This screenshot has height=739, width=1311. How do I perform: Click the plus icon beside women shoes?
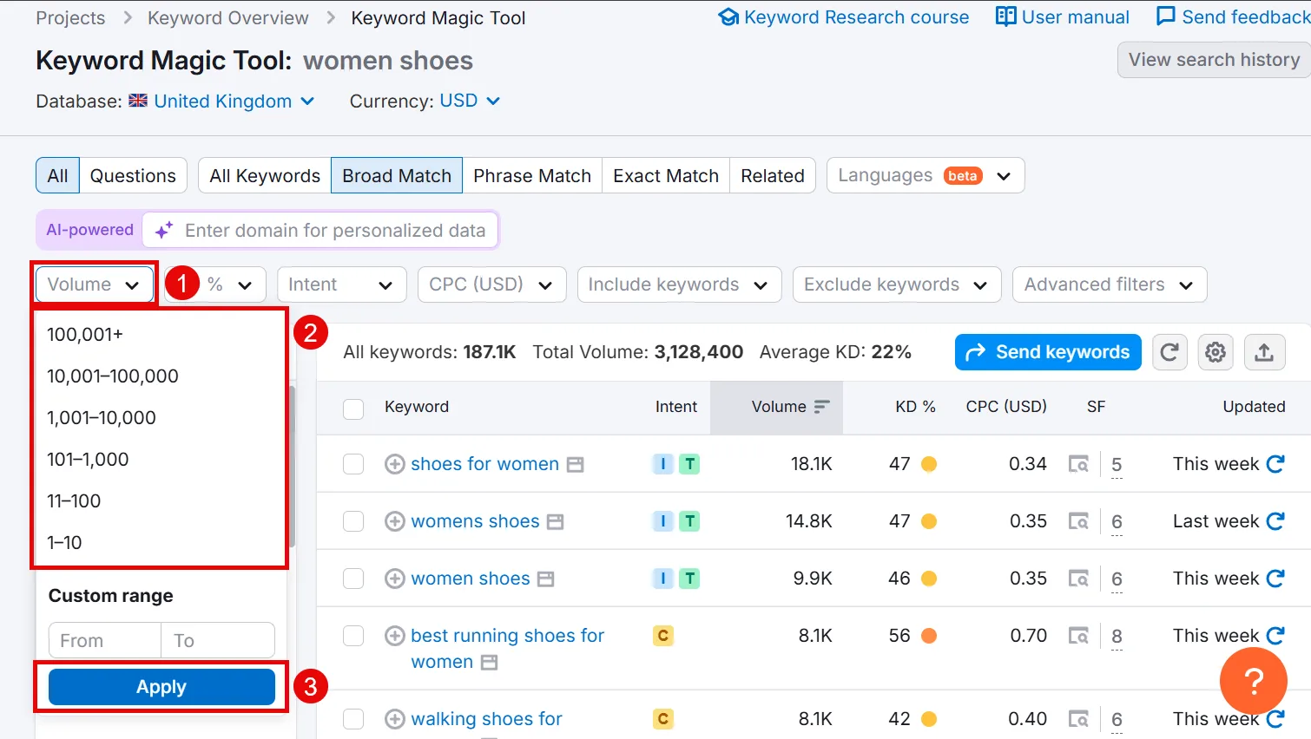395,579
